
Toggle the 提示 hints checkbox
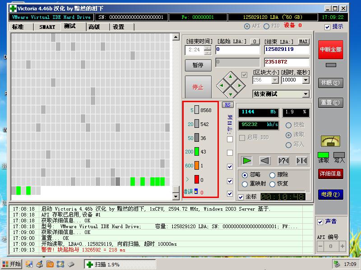327,27
